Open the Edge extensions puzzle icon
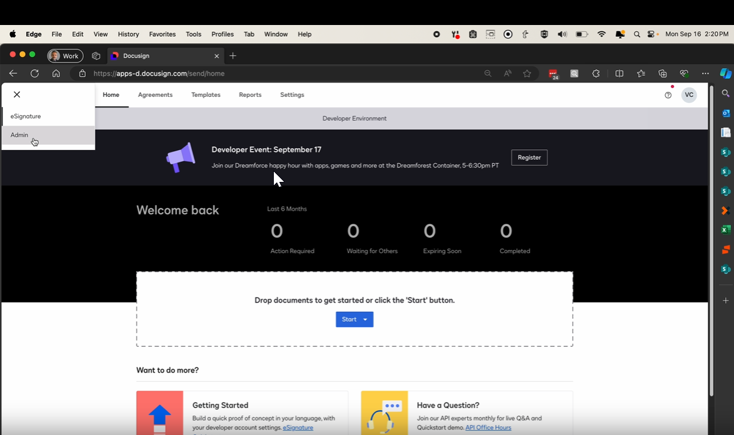The height and width of the screenshot is (435, 734). (596, 73)
